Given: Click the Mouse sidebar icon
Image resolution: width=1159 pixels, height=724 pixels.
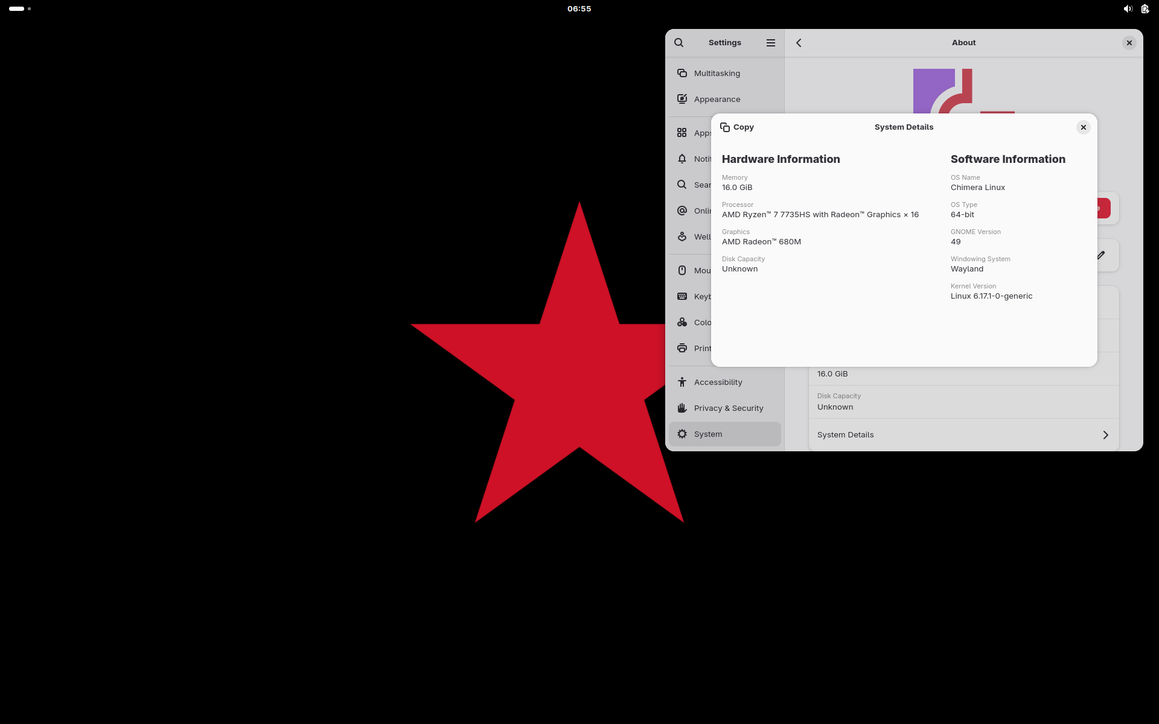Looking at the screenshot, I should (x=682, y=270).
